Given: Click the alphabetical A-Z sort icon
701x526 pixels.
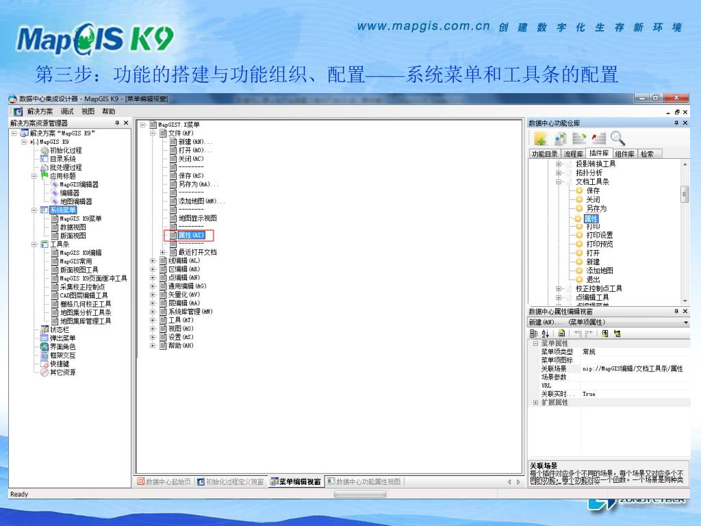Looking at the screenshot, I should tap(546, 334).
